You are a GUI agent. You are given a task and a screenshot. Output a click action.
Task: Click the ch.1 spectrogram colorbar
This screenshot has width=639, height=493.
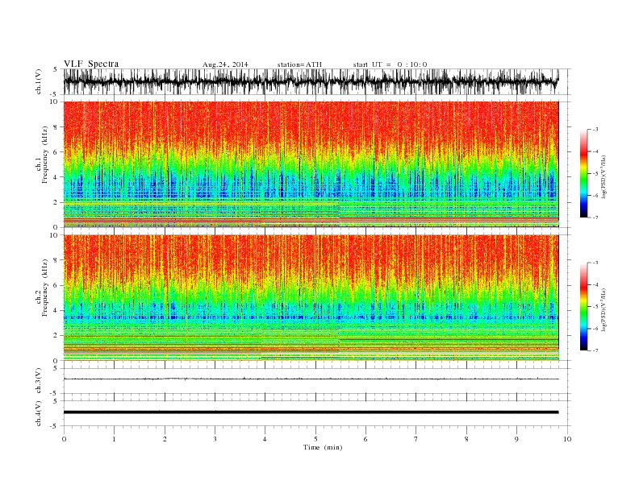pyautogui.click(x=583, y=173)
